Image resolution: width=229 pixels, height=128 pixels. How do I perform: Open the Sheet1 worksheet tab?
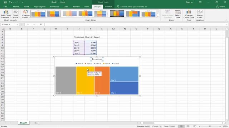(24, 123)
